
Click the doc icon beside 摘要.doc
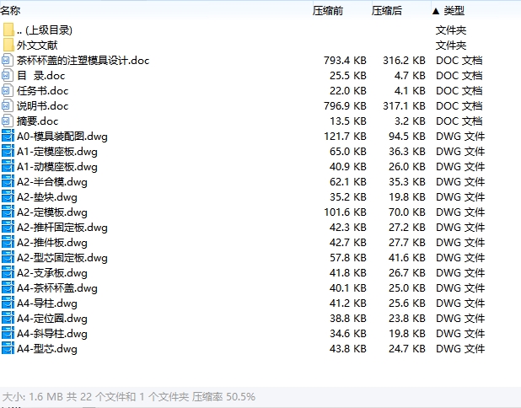tap(8, 121)
